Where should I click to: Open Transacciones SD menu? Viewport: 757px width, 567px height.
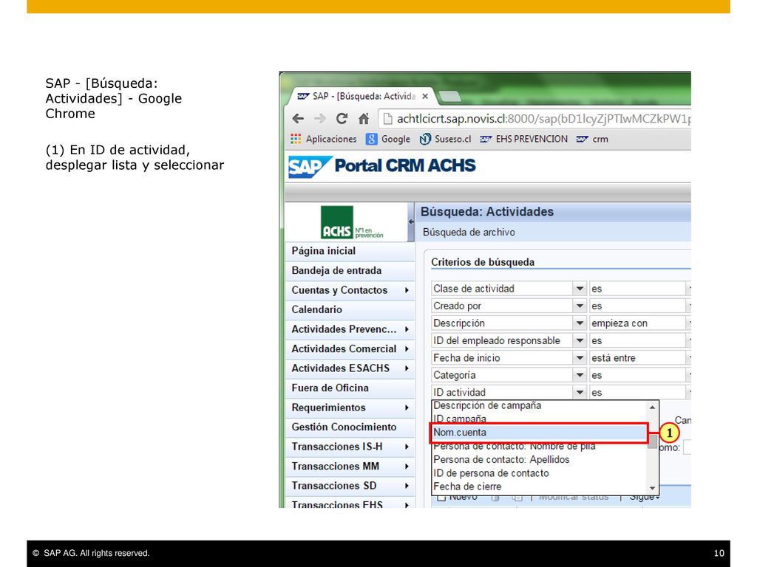coord(350,486)
